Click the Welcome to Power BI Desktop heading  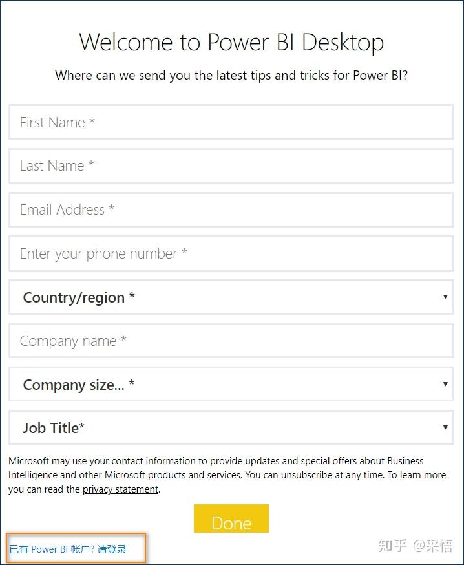click(x=231, y=42)
